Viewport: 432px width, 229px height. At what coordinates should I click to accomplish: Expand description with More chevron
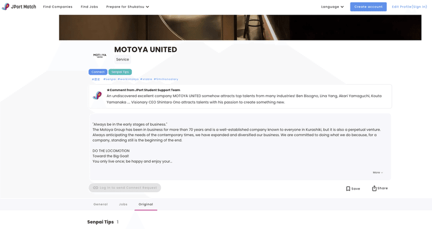(377, 172)
